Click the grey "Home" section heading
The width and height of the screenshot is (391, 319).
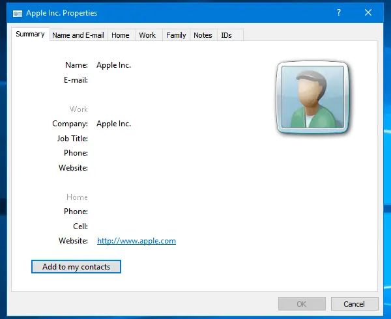coord(77,197)
